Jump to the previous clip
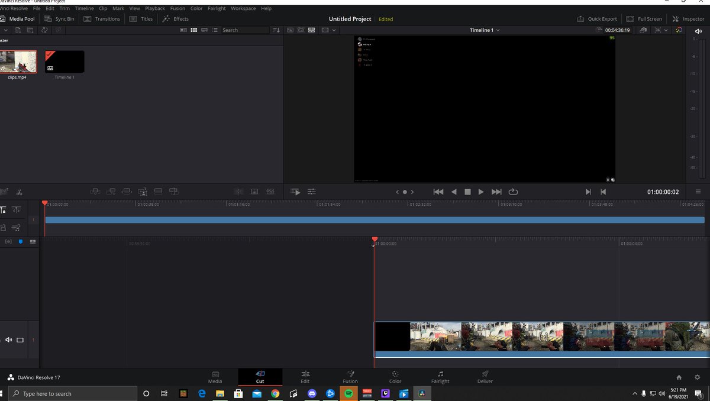Image resolution: width=710 pixels, height=401 pixels. pyautogui.click(x=438, y=192)
